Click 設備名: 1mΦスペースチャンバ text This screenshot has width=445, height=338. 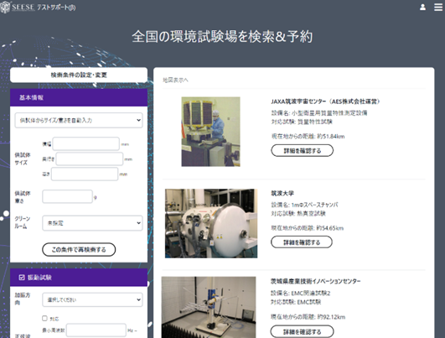(x=304, y=205)
